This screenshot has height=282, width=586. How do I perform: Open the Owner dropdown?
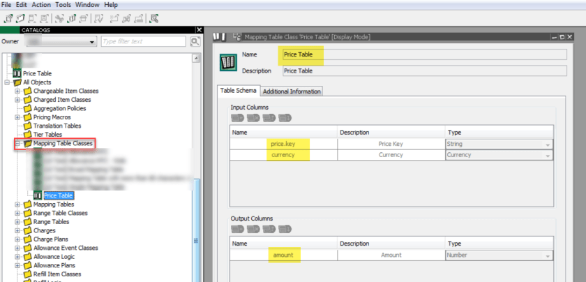tap(92, 43)
